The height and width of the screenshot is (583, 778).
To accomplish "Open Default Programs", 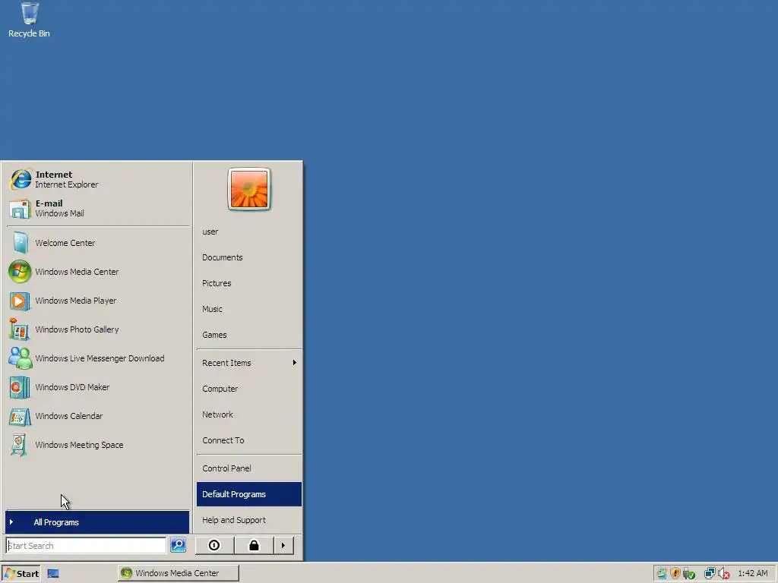I will tap(249, 494).
